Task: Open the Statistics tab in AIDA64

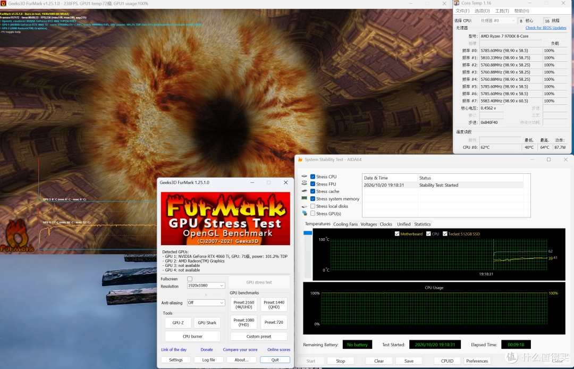Action: tap(422, 224)
